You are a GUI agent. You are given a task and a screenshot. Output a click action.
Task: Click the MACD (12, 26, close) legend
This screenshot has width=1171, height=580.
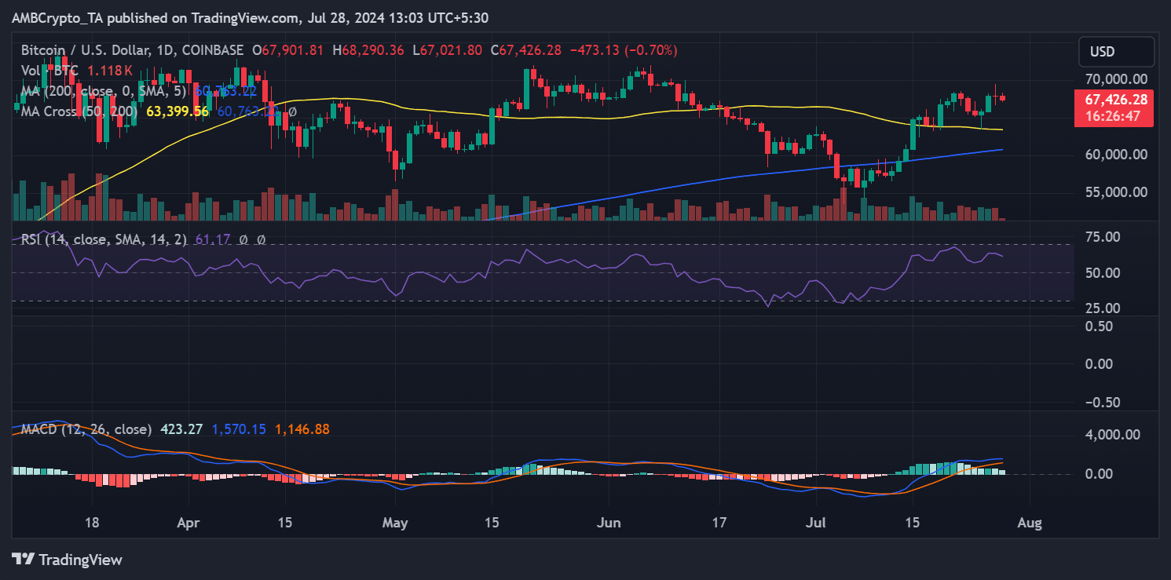pyautogui.click(x=86, y=429)
